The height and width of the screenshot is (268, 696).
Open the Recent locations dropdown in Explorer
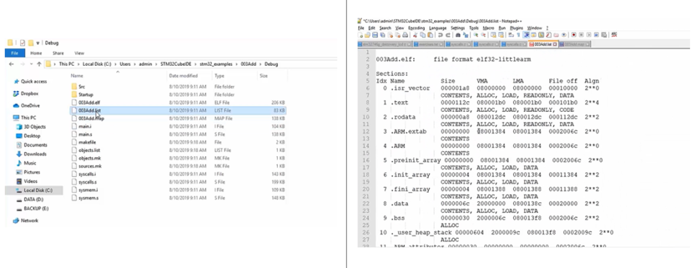[x=31, y=64]
